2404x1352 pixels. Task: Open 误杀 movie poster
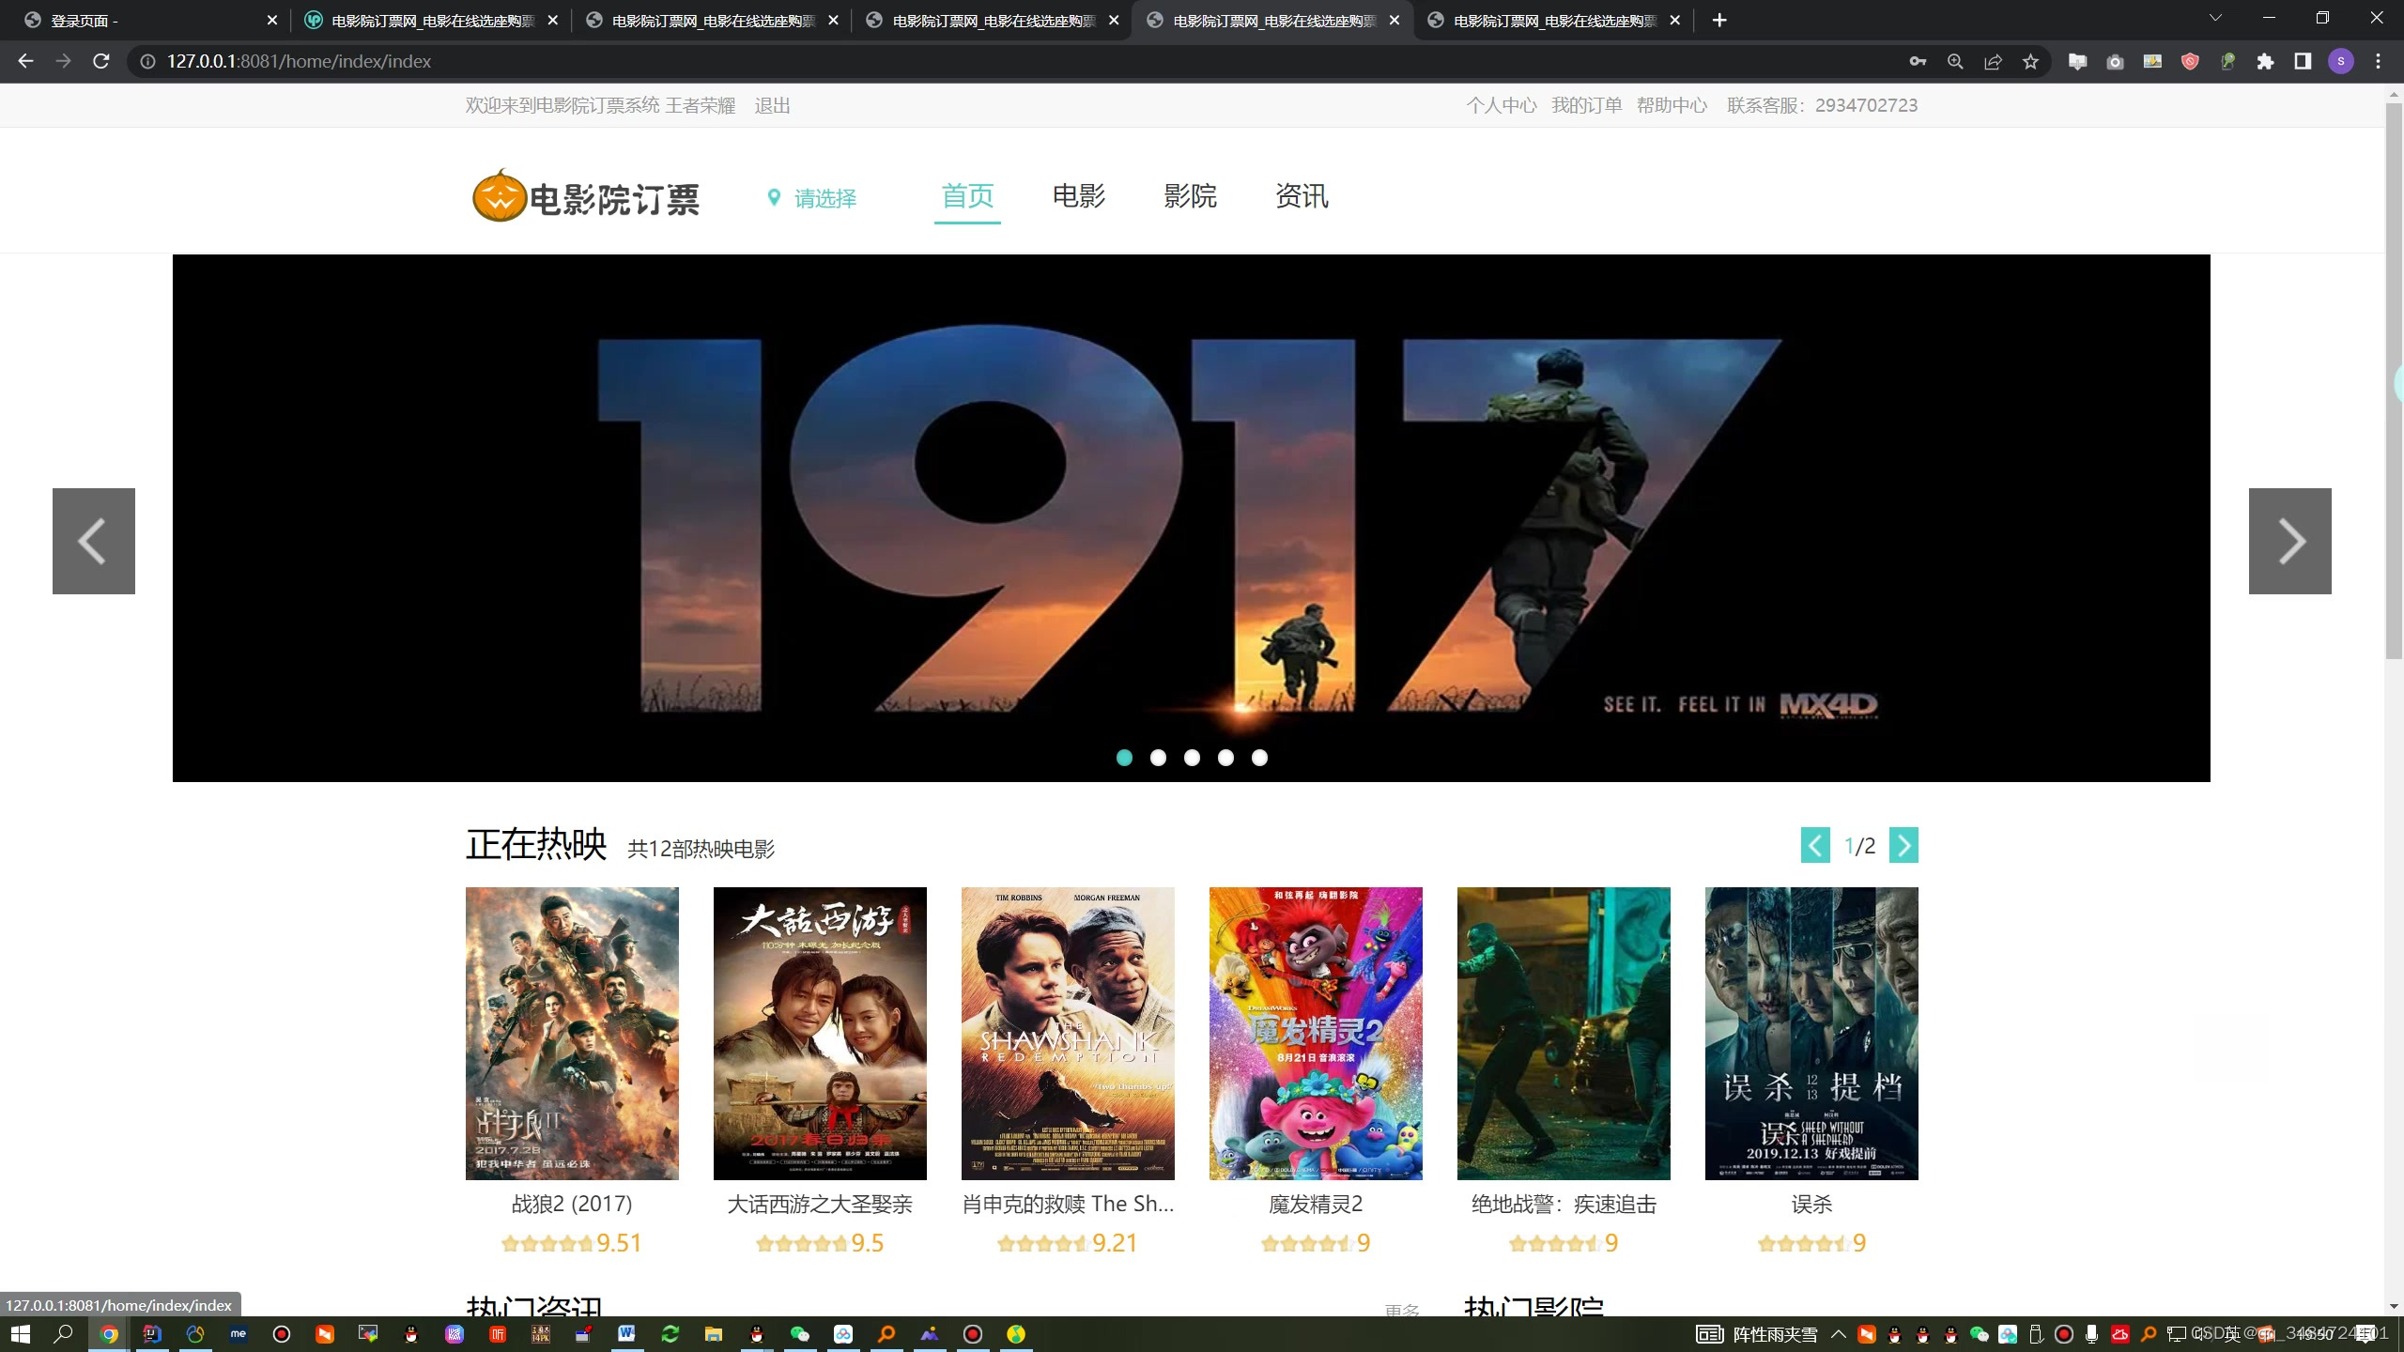point(1811,1033)
